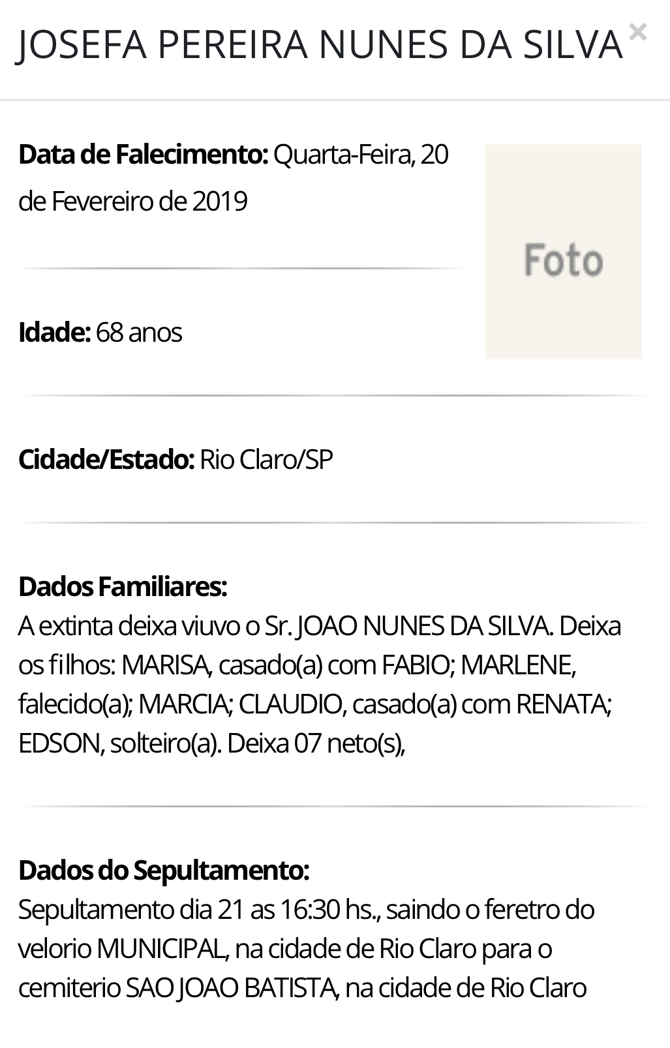Select the Dados Familiares heading

click(x=123, y=586)
